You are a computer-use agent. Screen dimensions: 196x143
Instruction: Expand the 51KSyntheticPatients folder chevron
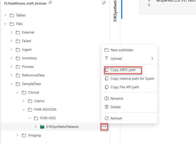tap(36, 127)
